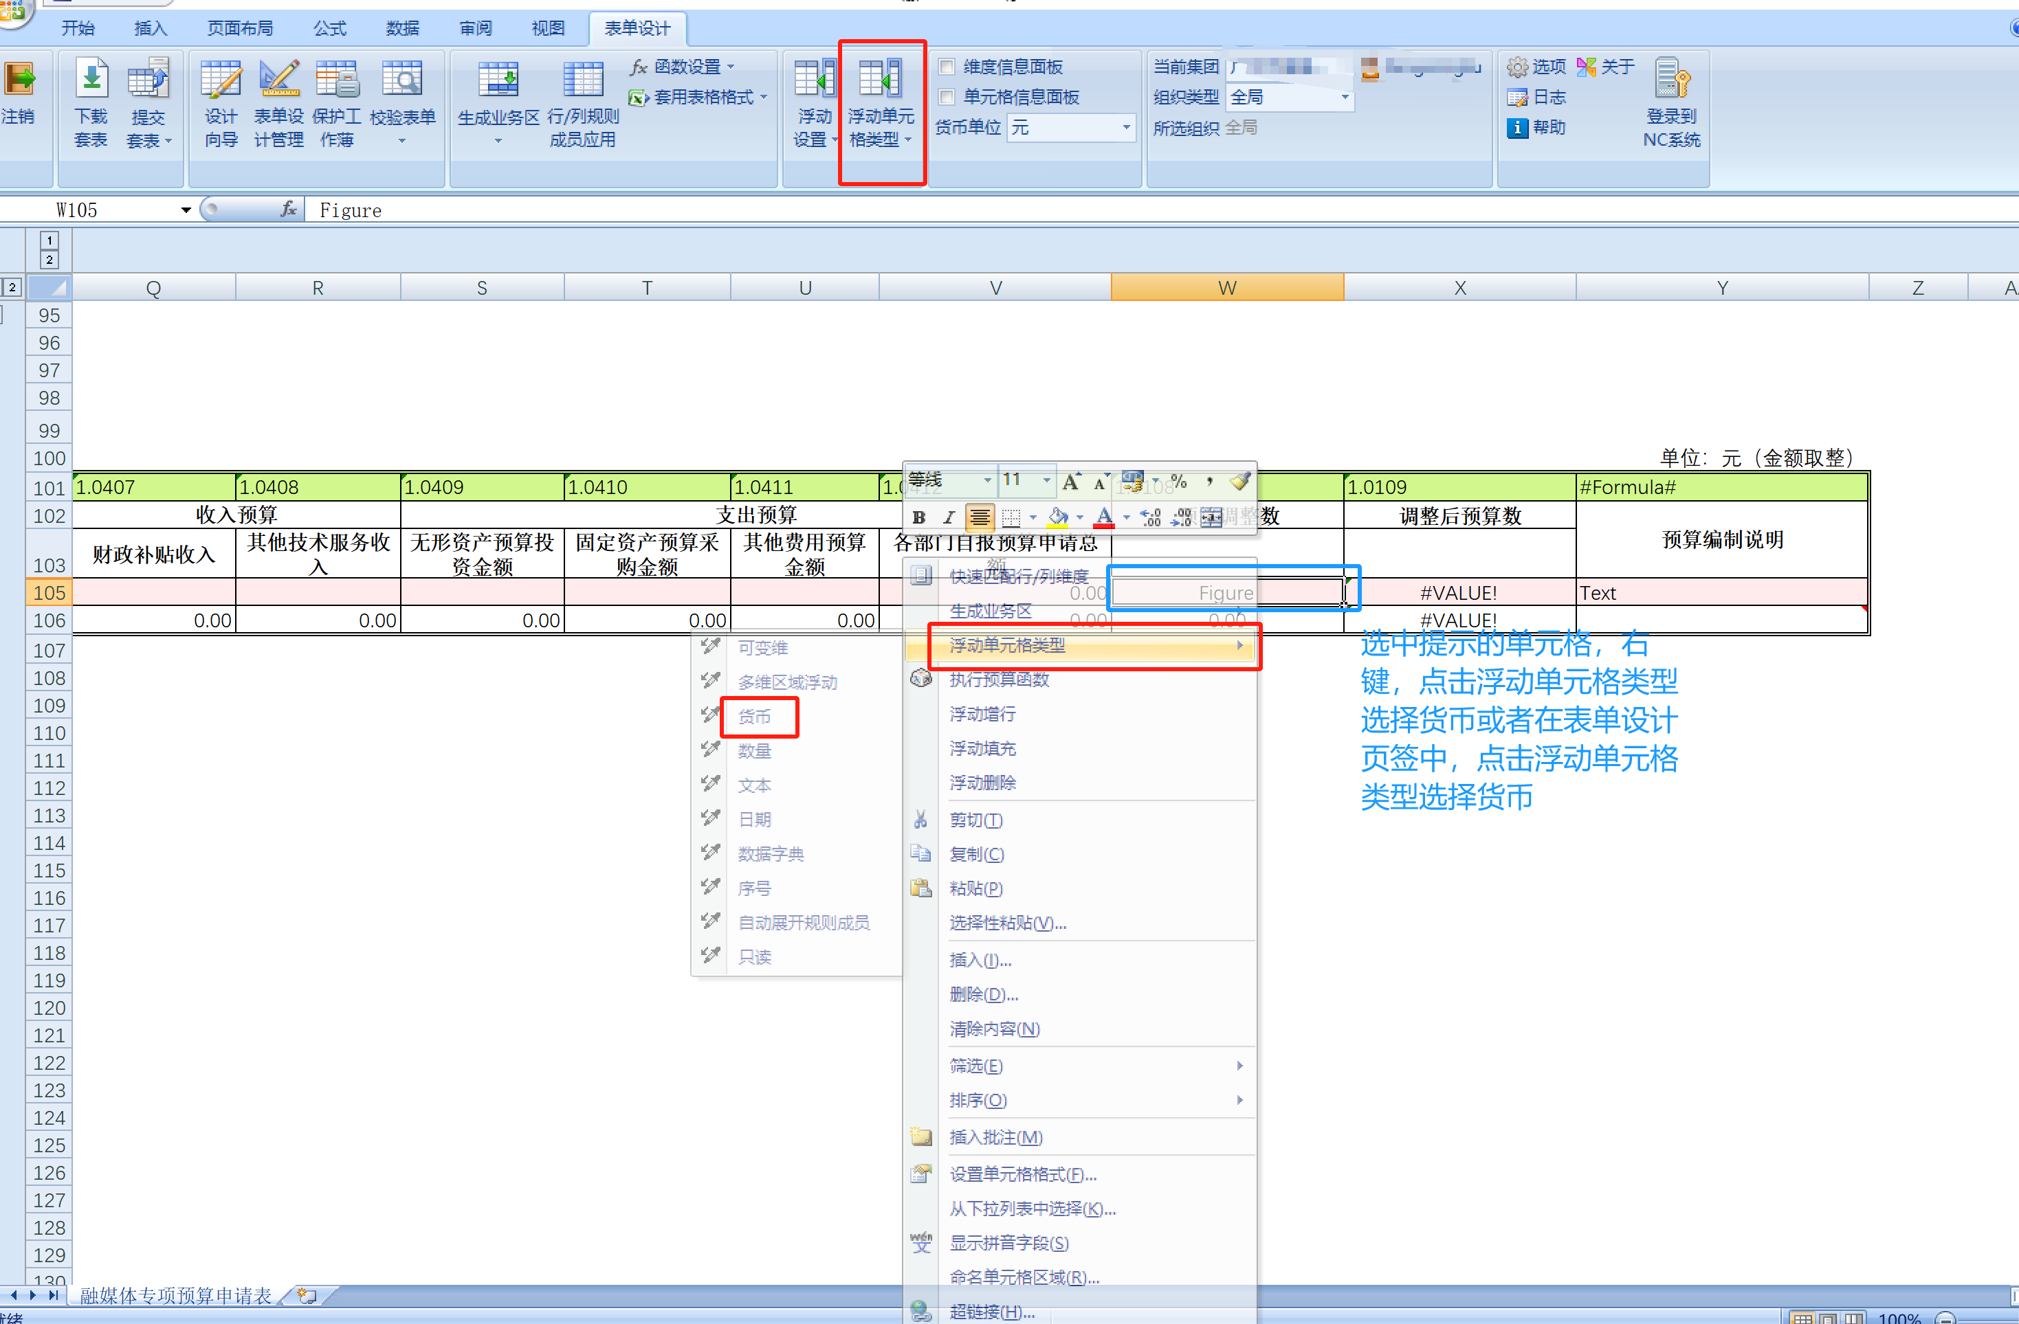Open 表单设计管理 ribbon icon

pos(279,80)
